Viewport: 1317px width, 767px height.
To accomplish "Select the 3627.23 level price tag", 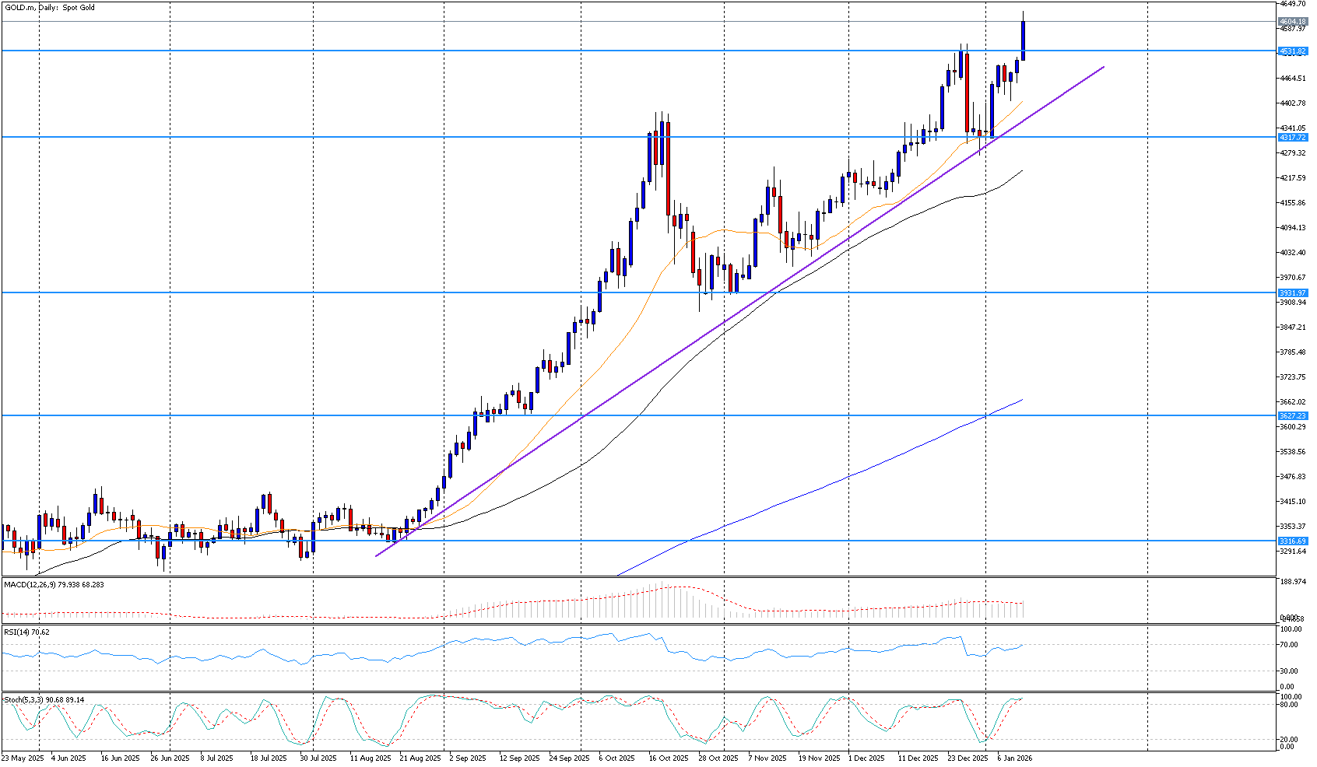I will (x=1292, y=416).
